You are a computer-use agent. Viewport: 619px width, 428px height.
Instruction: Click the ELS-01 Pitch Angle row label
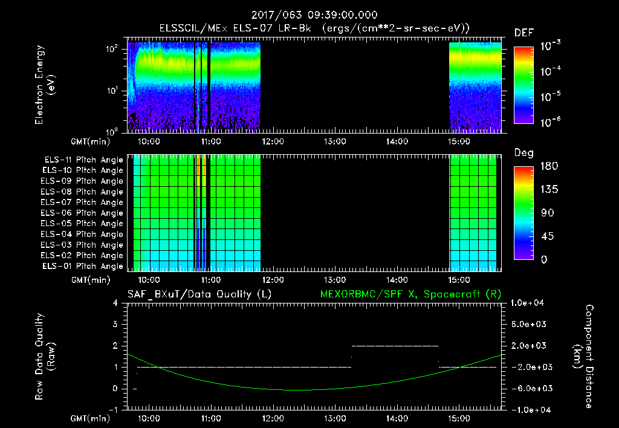(83, 266)
